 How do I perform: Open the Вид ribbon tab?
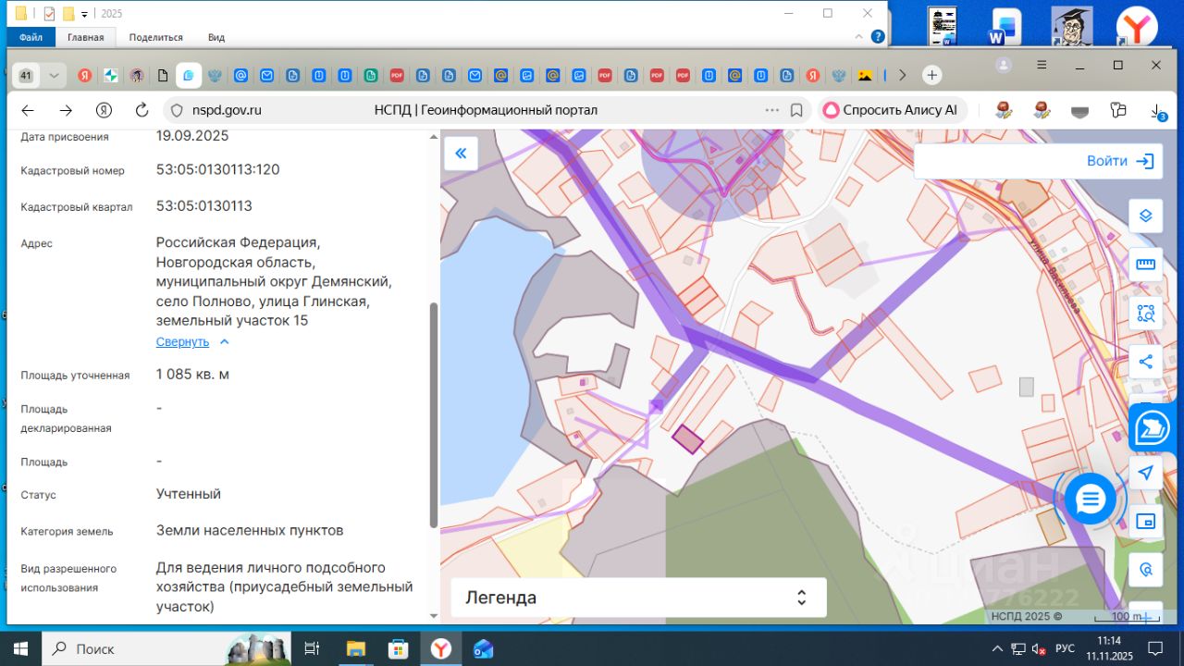pyautogui.click(x=216, y=37)
